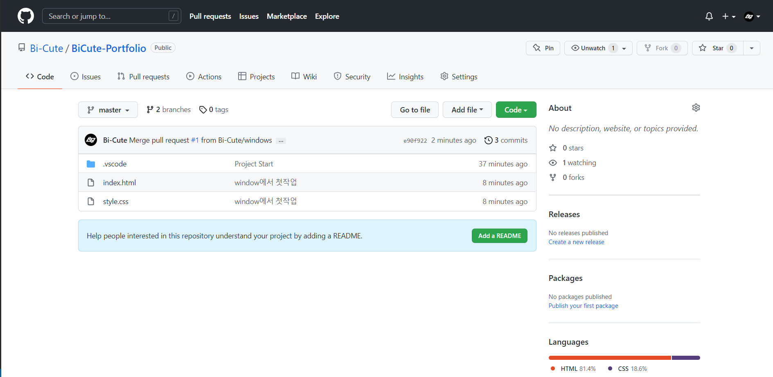Expand the Unwatch dropdown arrow
Screen dimensions: 773x377
click(624, 48)
